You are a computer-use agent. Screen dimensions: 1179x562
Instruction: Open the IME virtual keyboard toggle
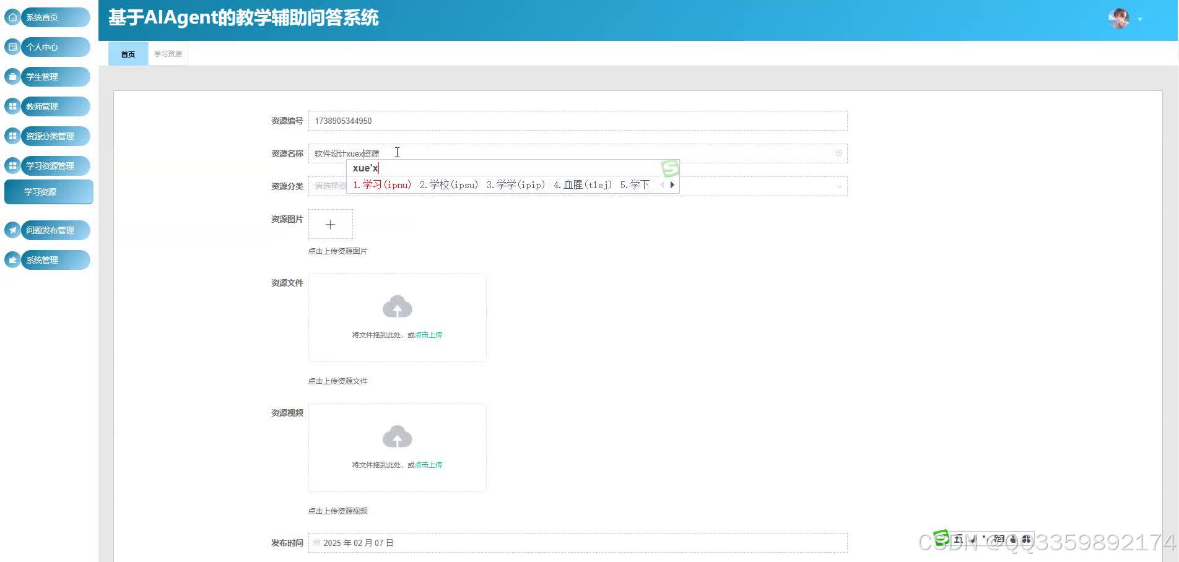[x=999, y=537]
